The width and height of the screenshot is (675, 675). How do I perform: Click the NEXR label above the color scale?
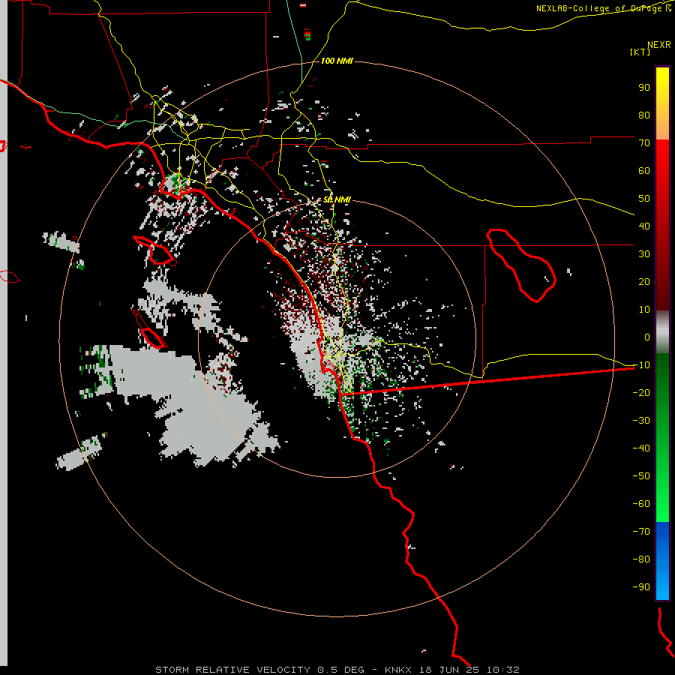coord(658,45)
